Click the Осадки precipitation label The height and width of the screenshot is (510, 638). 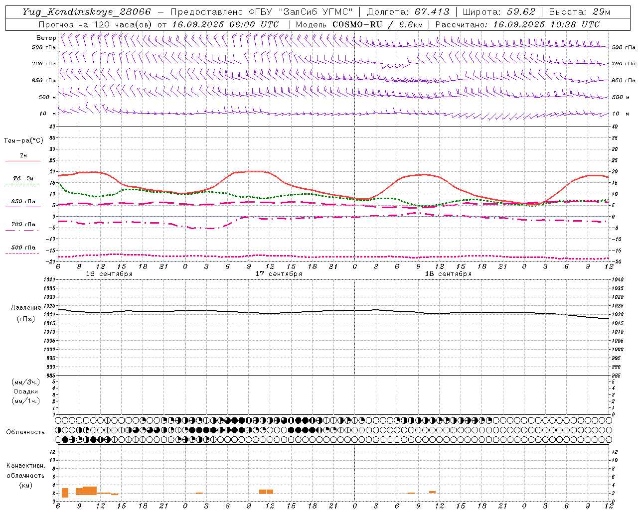point(26,391)
